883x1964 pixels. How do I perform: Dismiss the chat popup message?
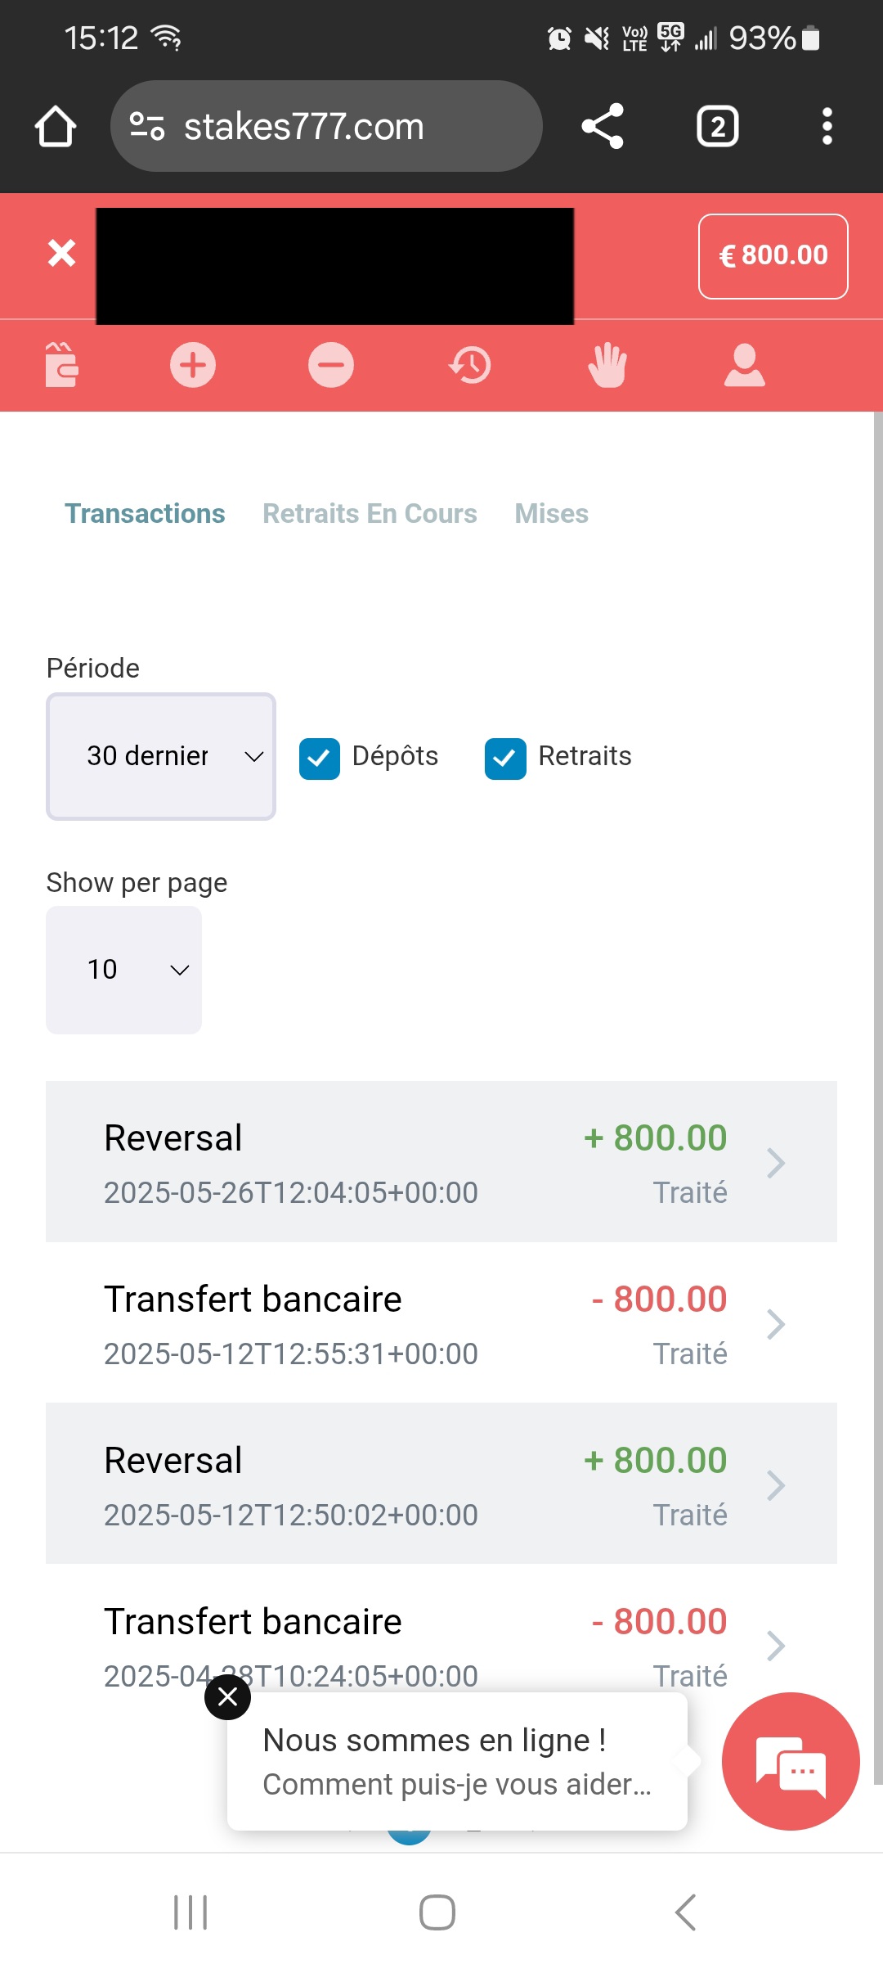pyautogui.click(x=228, y=1697)
